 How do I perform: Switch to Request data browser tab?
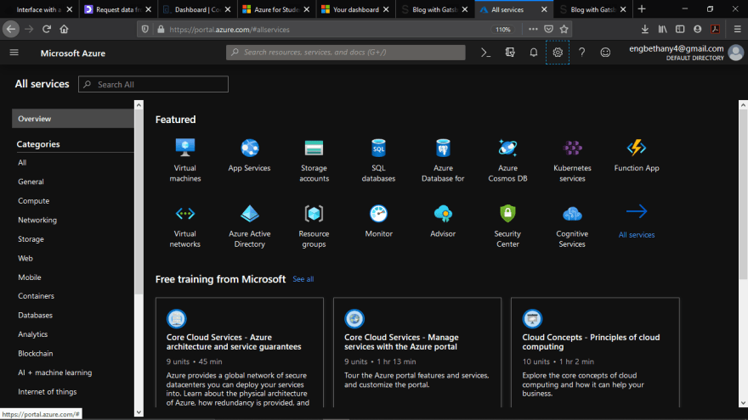pos(118,9)
